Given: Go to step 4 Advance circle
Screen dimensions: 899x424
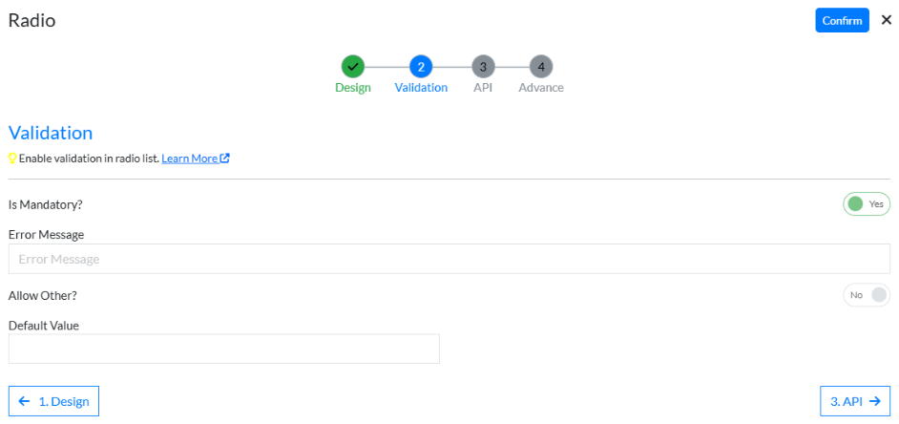Looking at the screenshot, I should tap(541, 67).
